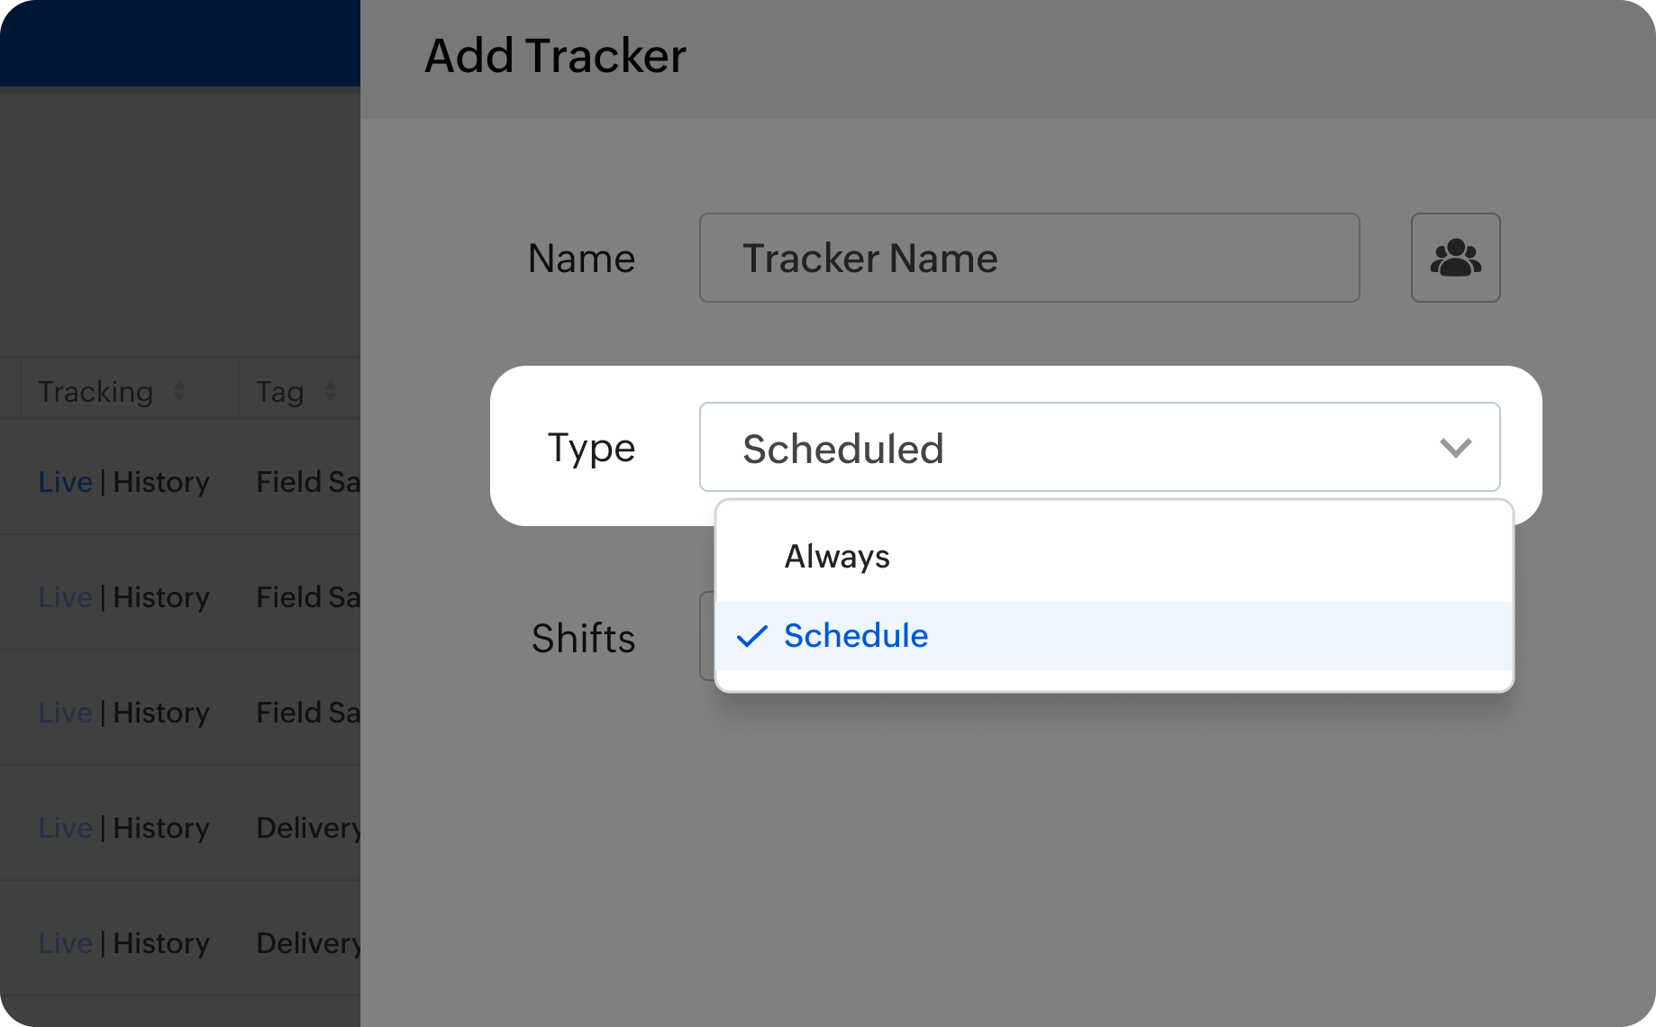The image size is (1656, 1027).
Task: Click the Field Sa tag in the first row
Action: coord(308,482)
